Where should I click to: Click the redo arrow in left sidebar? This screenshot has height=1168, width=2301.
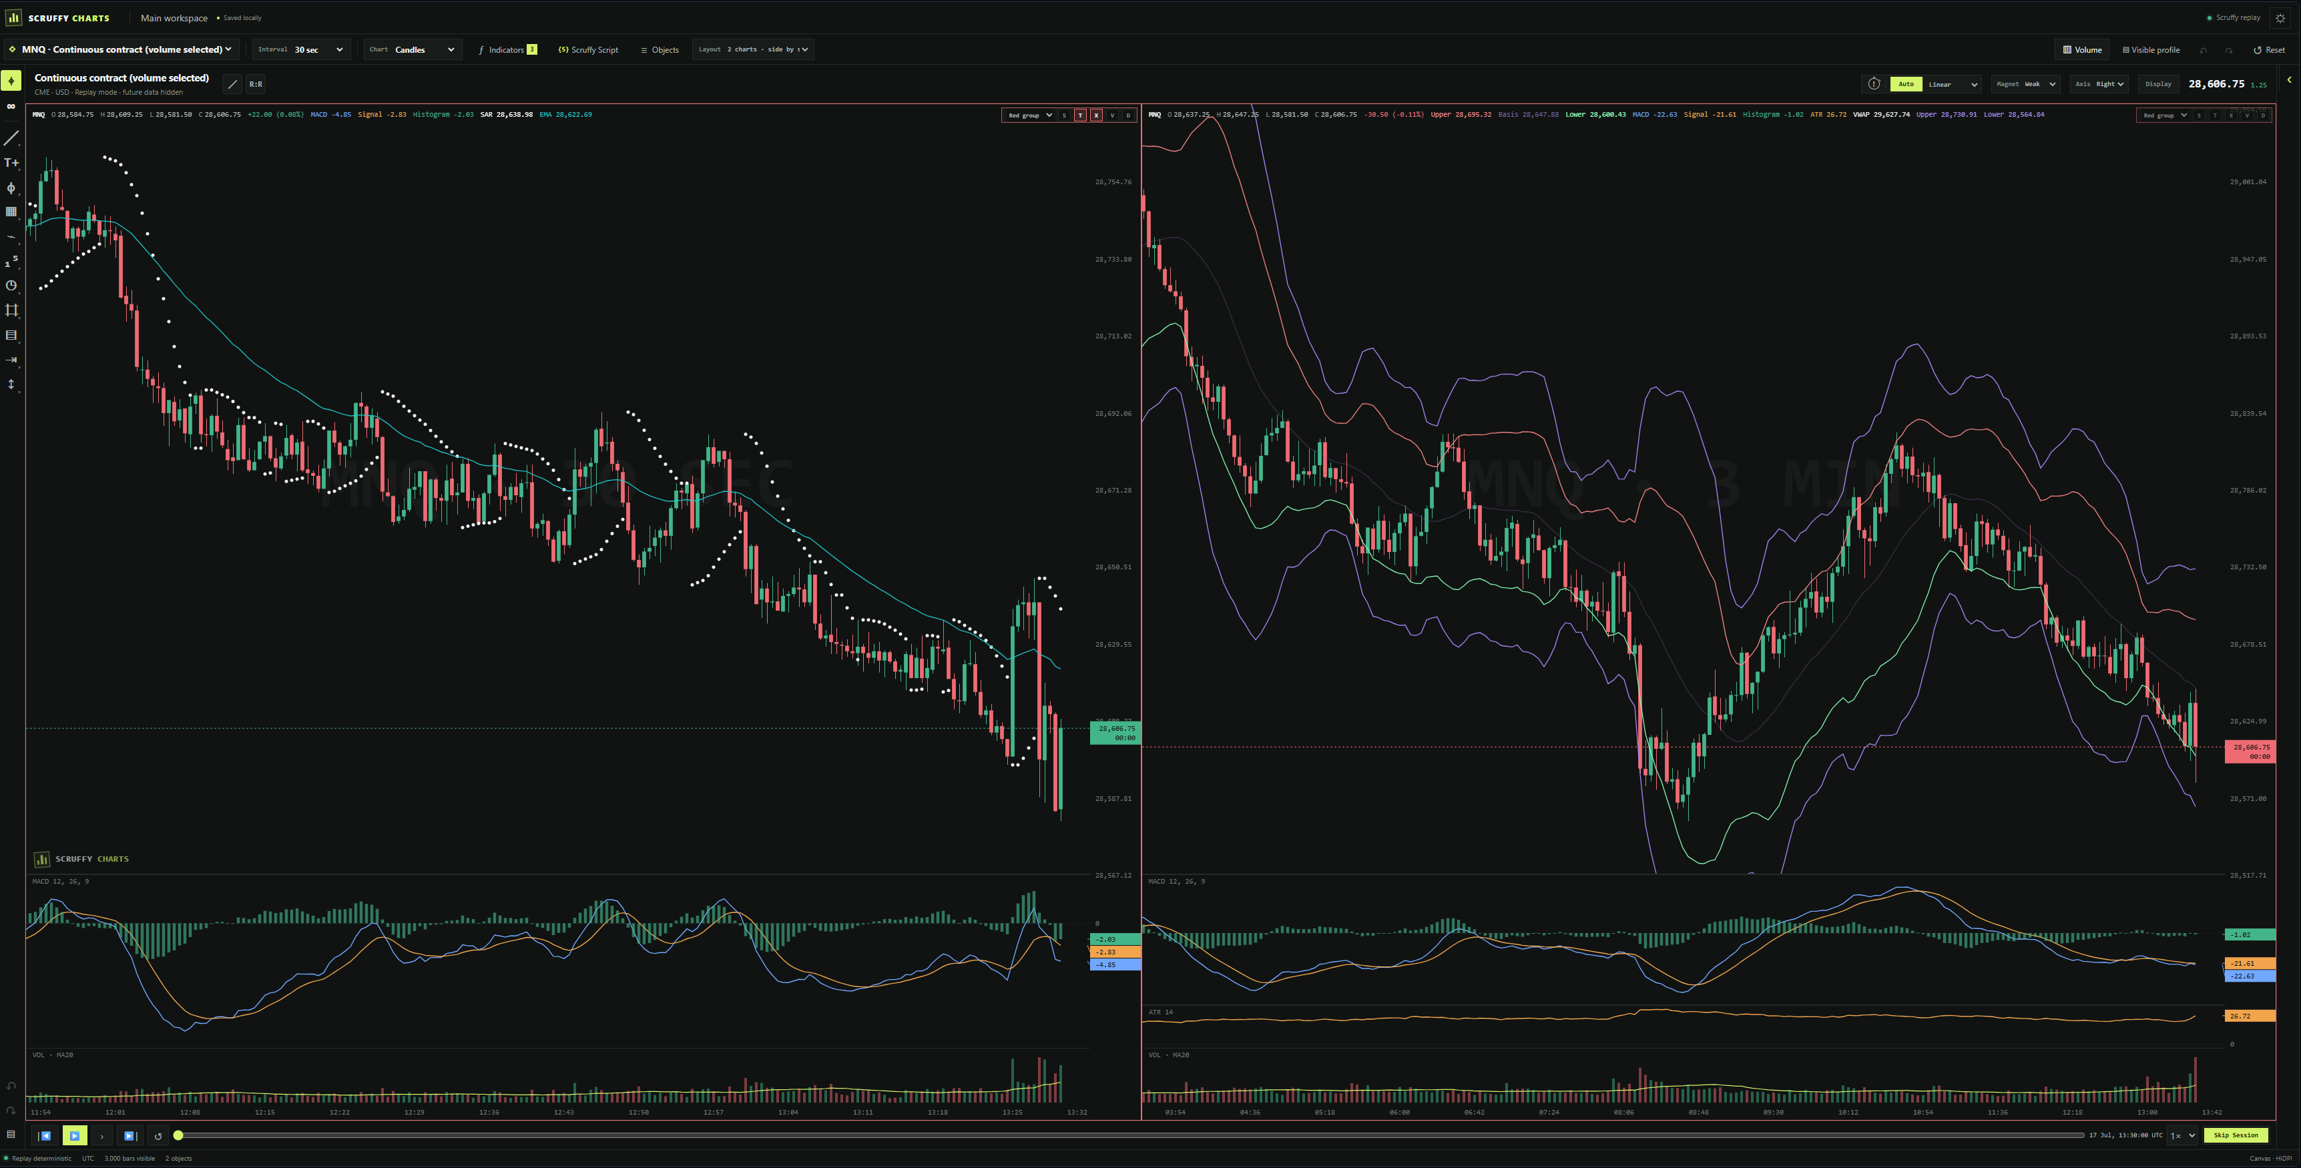(11, 1111)
